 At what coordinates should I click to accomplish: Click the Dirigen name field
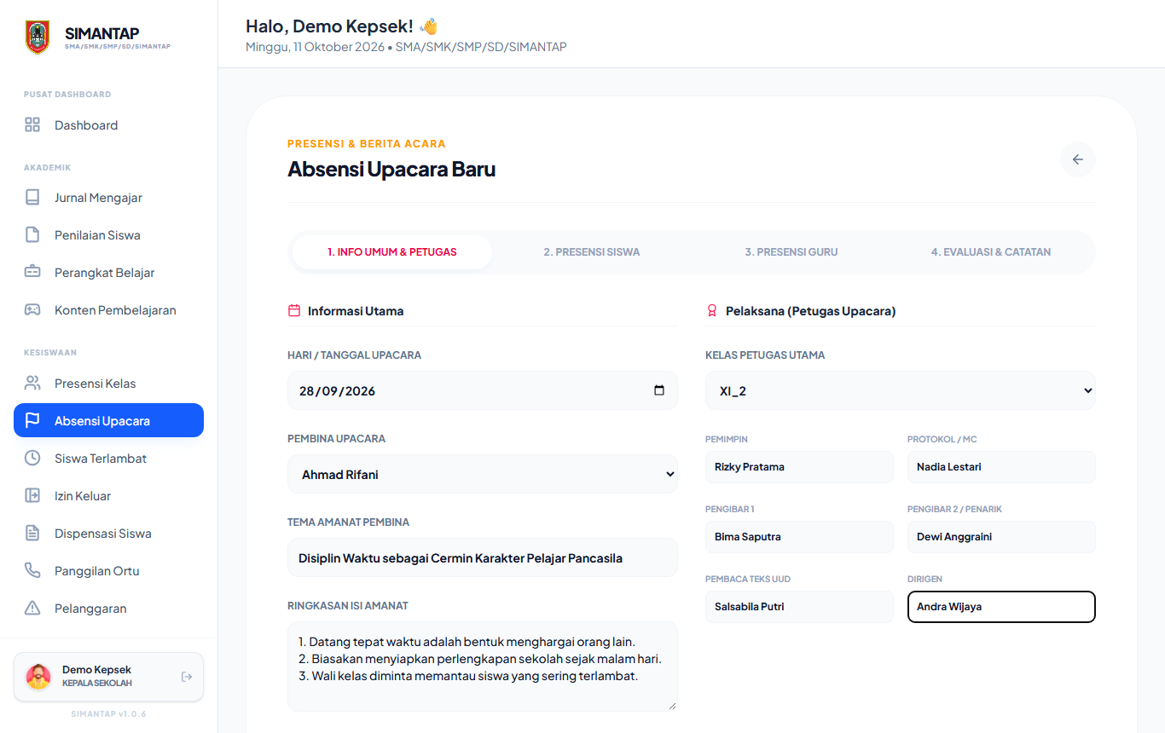(x=1001, y=607)
